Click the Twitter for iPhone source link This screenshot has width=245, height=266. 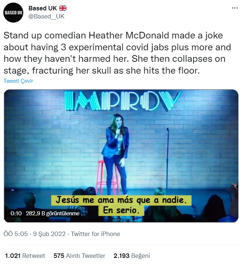95,234
